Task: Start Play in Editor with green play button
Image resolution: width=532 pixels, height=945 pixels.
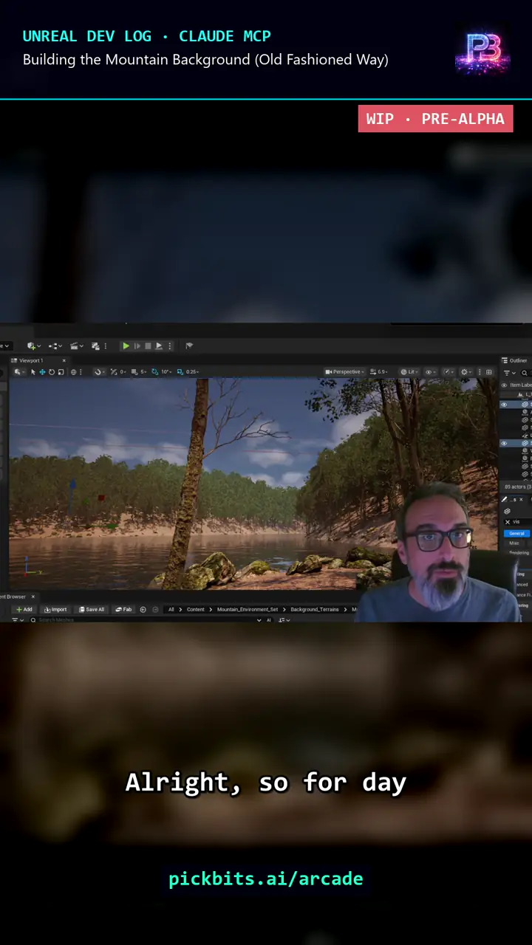Action: pos(126,346)
